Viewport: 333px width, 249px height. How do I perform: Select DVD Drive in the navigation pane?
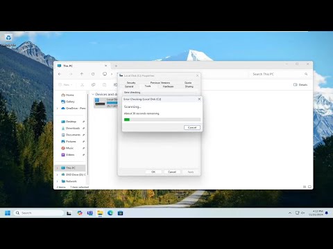pyautogui.click(x=73, y=175)
